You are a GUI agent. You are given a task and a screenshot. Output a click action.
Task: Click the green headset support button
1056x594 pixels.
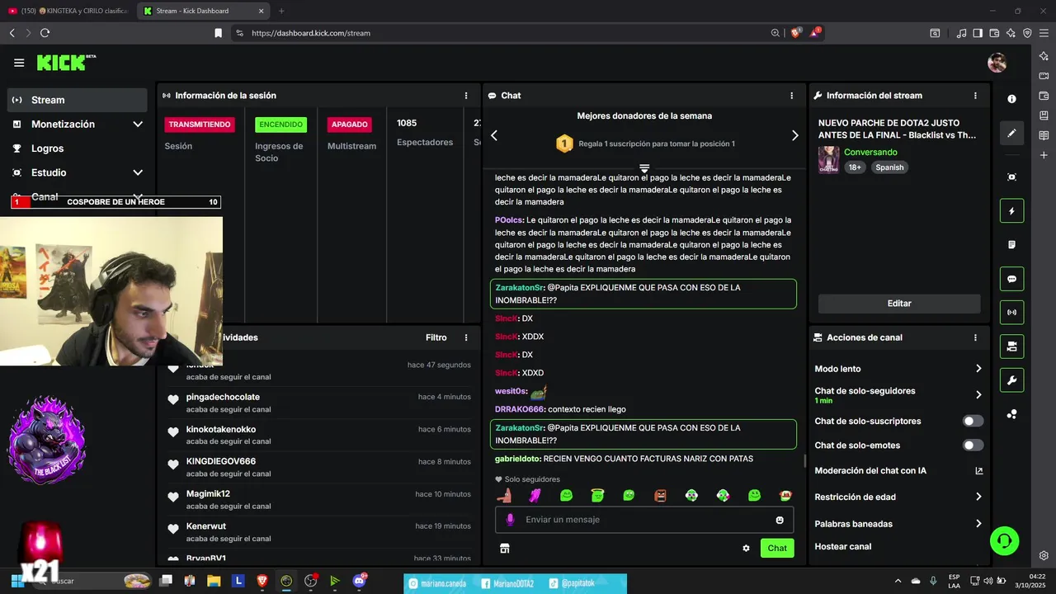[1005, 541]
